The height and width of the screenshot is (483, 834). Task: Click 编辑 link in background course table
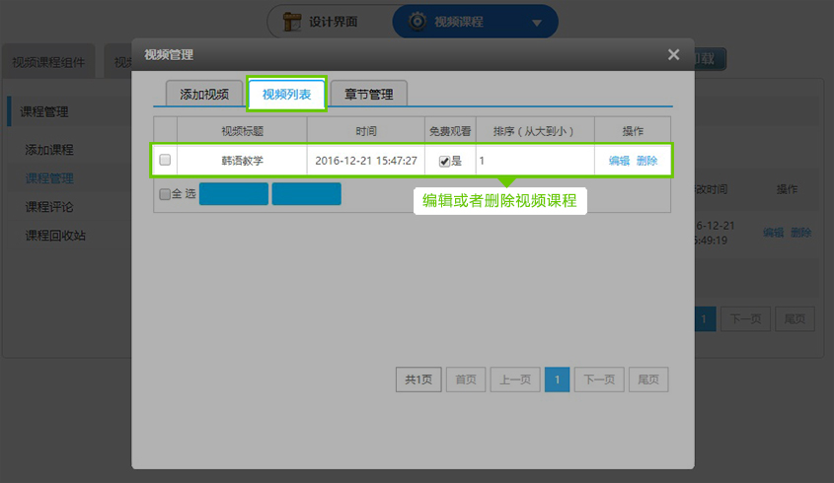point(774,233)
